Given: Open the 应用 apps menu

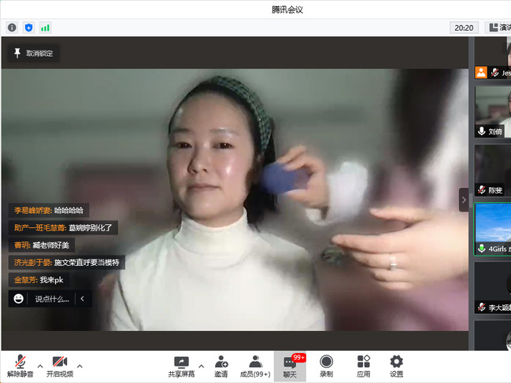Looking at the screenshot, I should coord(363,364).
